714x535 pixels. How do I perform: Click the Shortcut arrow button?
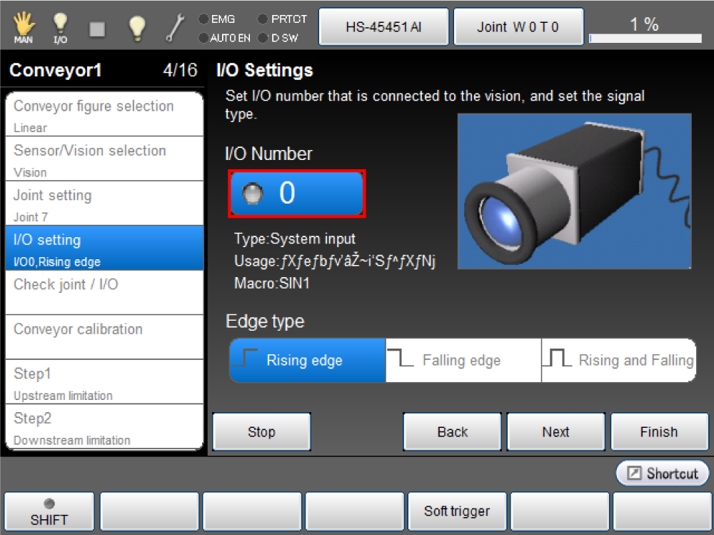pos(663,474)
